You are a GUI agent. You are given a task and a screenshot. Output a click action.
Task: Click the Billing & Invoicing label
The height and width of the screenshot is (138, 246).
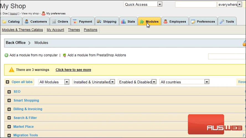(x=28, y=109)
